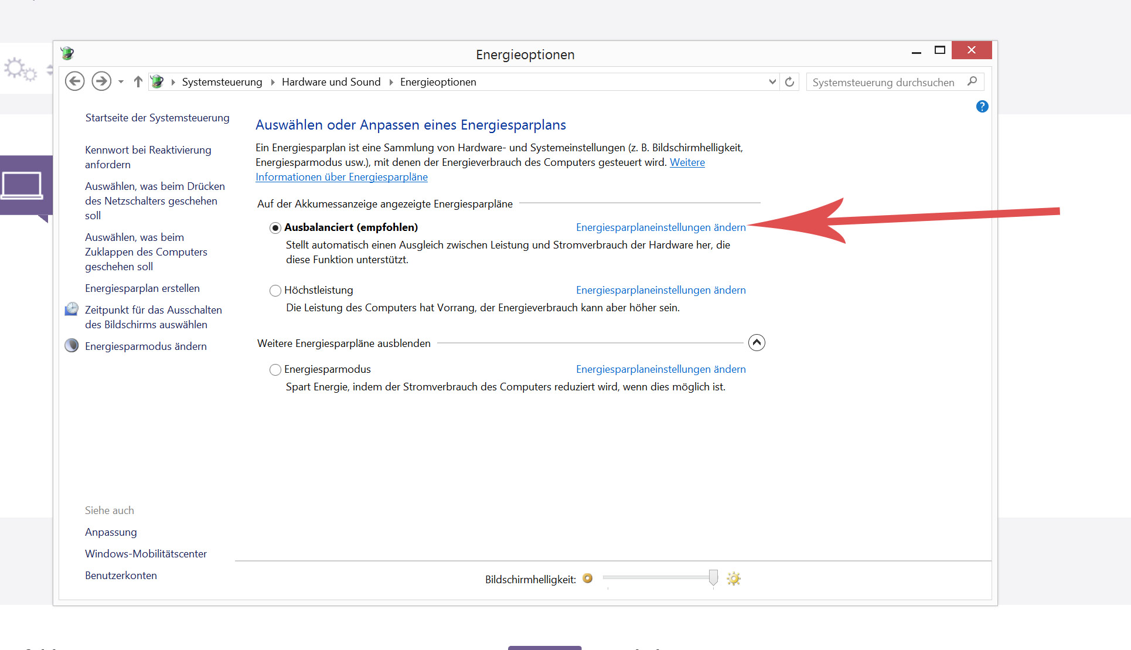The image size is (1131, 650).
Task: Select the Energieoptionen breadcrumb
Action: [x=438, y=82]
